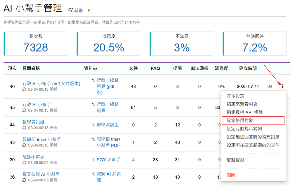This screenshot has height=186, width=292.
Task: Choose 設定互動提示範例 menu option
Action: coord(244,129)
